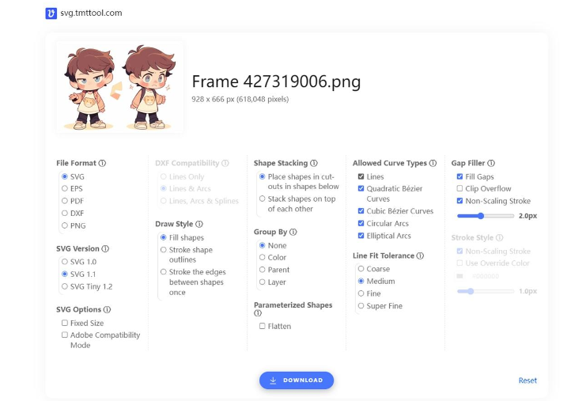Open info icon next to Gap Filler
586x401 pixels.
491,163
